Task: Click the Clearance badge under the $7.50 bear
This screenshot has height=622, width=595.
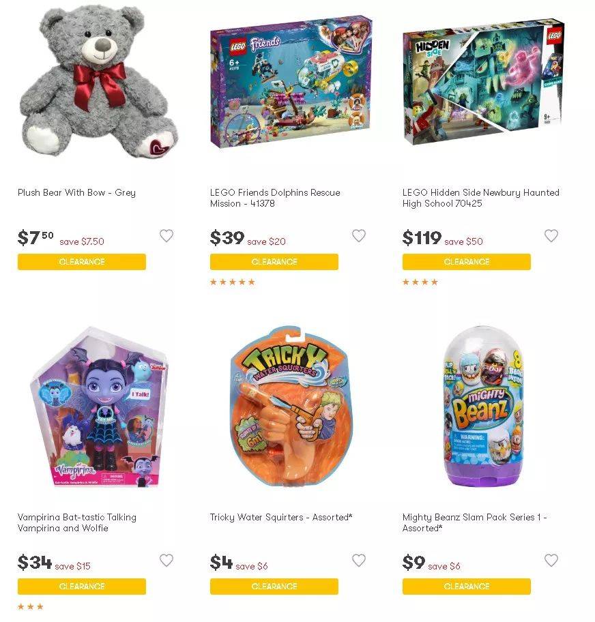Action: point(82,262)
